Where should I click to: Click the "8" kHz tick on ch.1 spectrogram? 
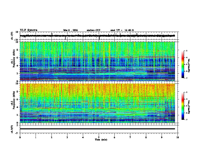point(17,50)
